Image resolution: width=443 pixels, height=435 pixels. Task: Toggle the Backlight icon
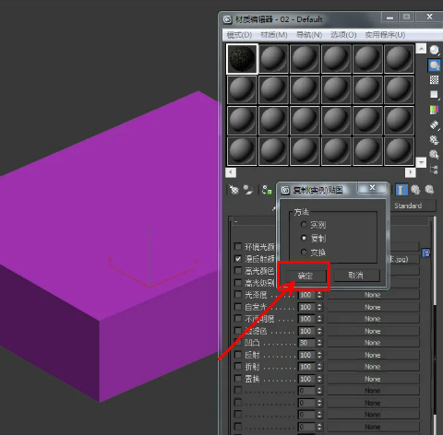[434, 65]
